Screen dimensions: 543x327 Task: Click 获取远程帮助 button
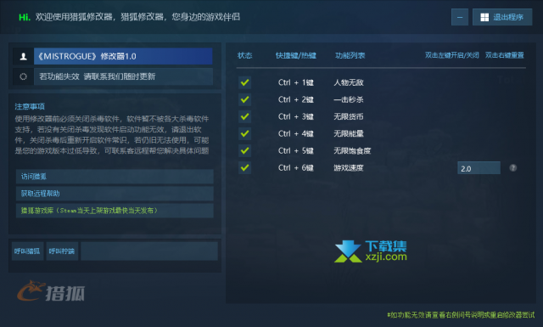pos(115,194)
